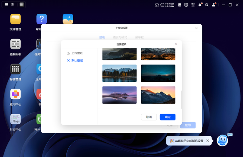Switch to the 语言与格式 tab

[120, 37]
